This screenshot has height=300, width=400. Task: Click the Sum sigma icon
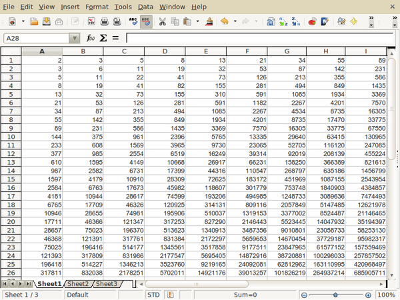tap(103, 38)
